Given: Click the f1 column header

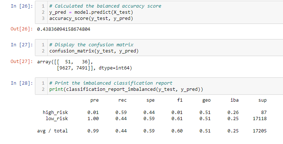Looking at the screenshot, I should click(x=180, y=100).
